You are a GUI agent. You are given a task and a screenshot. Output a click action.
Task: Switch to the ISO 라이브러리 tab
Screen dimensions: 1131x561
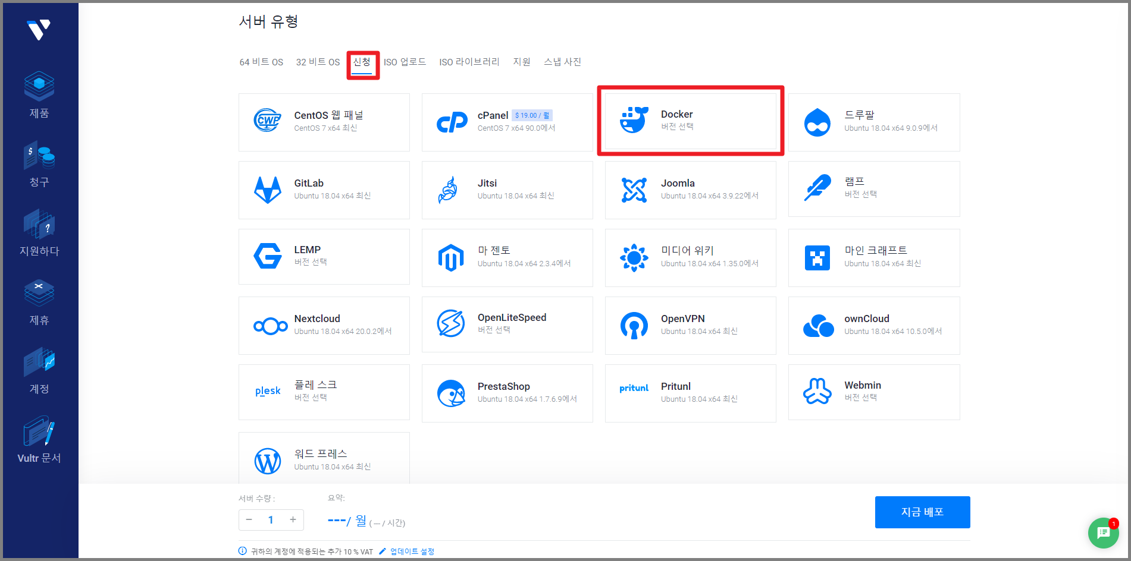469,62
